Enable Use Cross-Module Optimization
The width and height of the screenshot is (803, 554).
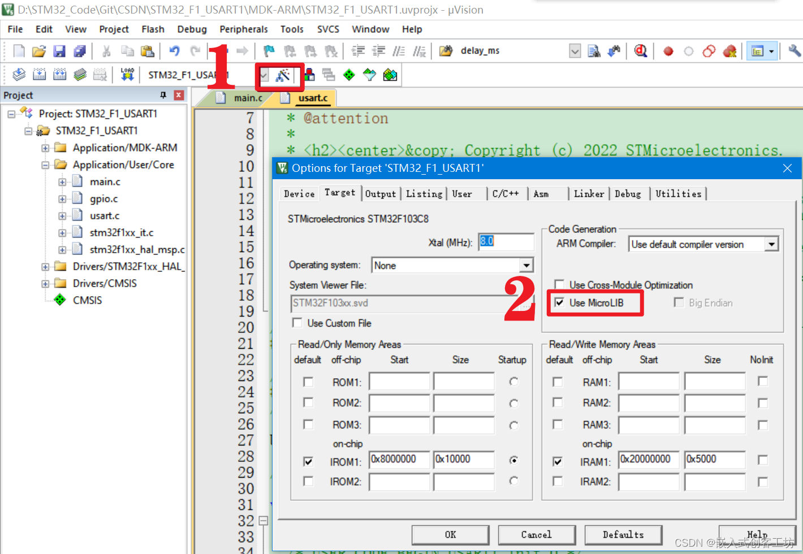[x=559, y=284]
